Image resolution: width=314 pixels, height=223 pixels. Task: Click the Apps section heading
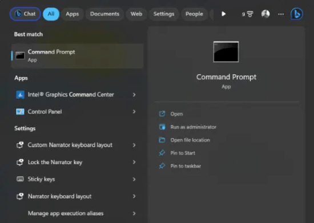(21, 78)
